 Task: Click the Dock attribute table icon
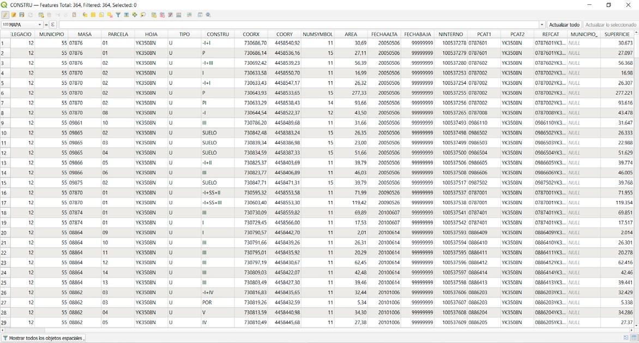tap(200, 15)
